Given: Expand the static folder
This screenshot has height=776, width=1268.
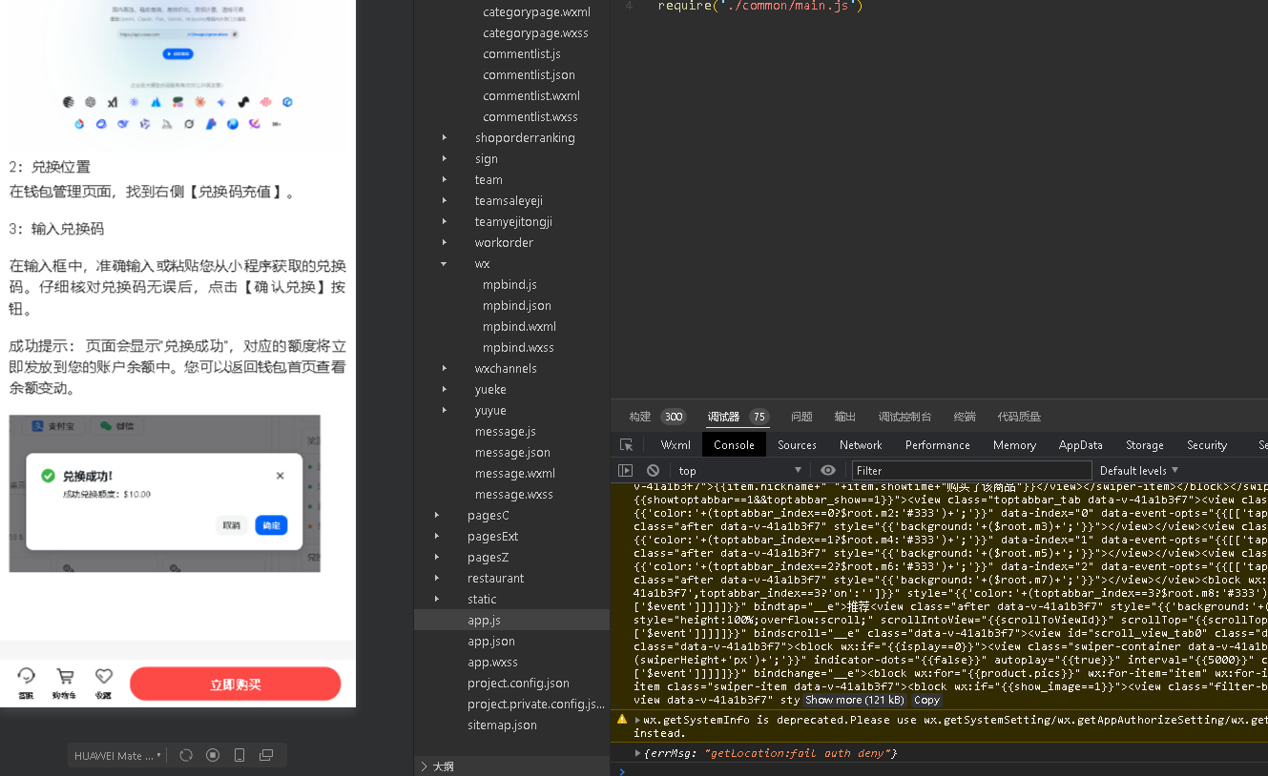Looking at the screenshot, I should pyautogui.click(x=436, y=599).
